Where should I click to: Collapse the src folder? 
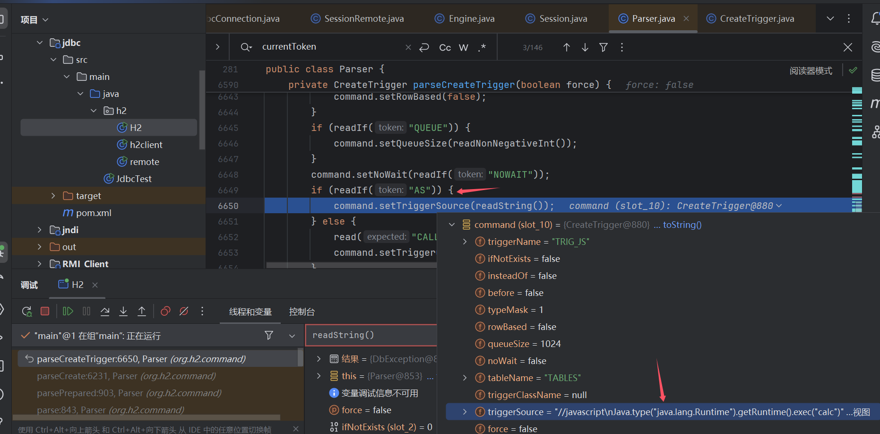coord(53,60)
